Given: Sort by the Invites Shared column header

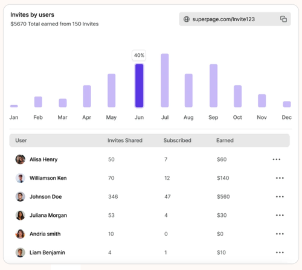Looking at the screenshot, I should click(x=125, y=140).
